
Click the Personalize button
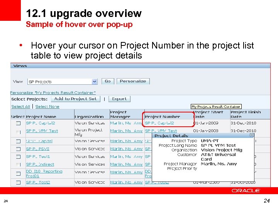coord(133,81)
